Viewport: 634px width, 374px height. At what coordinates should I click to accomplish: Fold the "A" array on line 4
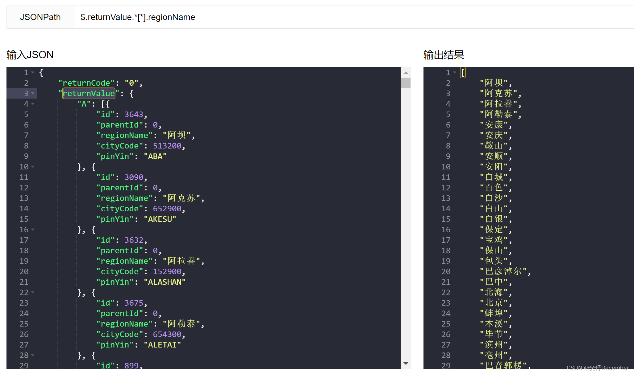(33, 104)
